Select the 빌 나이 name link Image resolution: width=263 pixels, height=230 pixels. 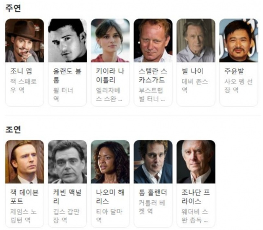(x=192, y=71)
